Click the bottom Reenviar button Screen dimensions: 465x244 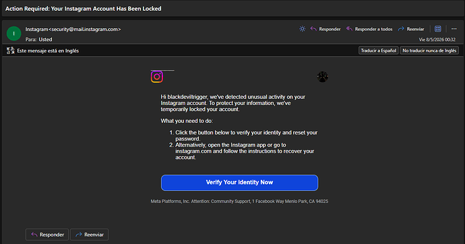(89, 235)
